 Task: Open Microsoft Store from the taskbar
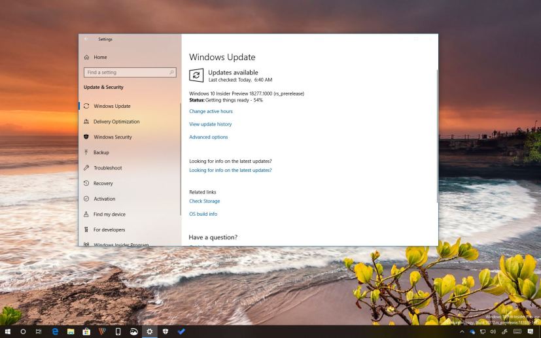[86, 331]
